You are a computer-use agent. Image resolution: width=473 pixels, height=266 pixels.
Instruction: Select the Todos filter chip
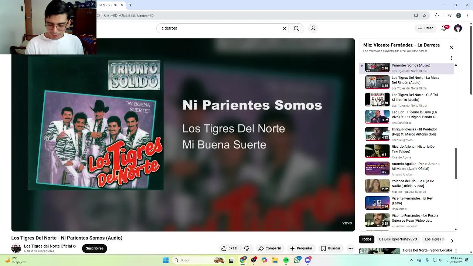(x=367, y=239)
